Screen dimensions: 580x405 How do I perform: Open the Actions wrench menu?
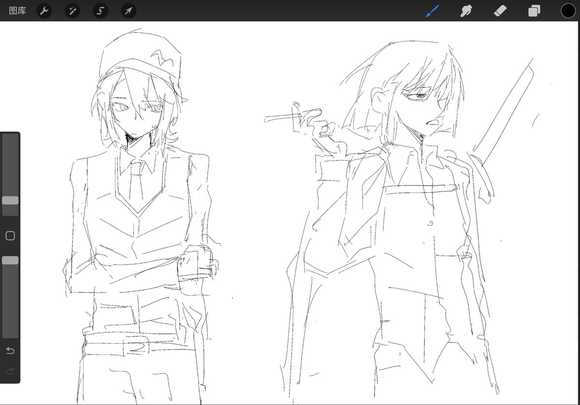click(44, 11)
